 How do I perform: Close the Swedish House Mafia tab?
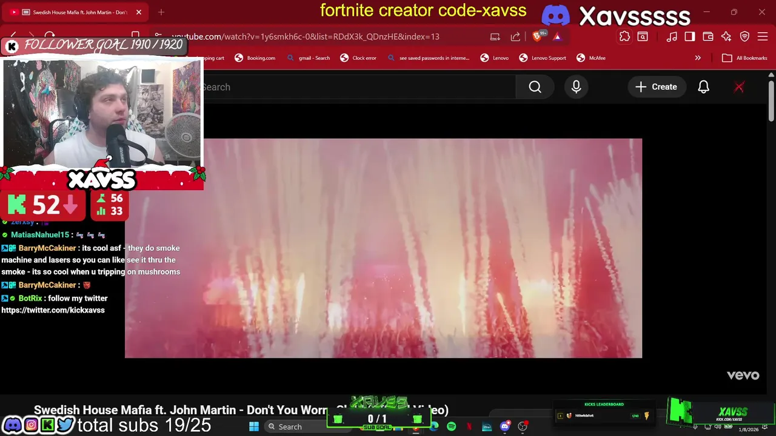[x=138, y=12]
